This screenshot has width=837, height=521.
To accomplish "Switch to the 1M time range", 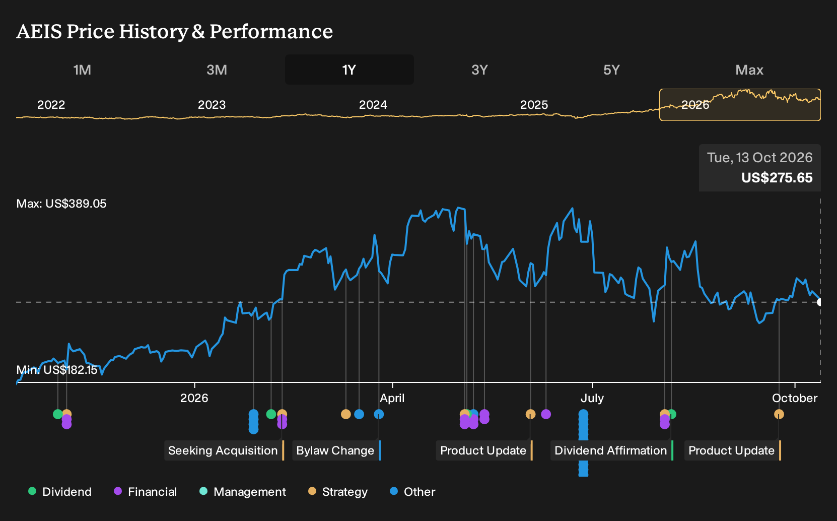I will click(82, 70).
